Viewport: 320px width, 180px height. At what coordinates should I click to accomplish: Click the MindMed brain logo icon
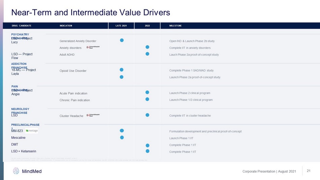pyautogui.click(x=16, y=171)
